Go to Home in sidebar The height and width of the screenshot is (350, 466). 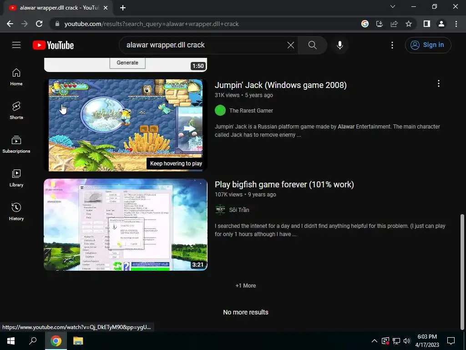click(16, 77)
